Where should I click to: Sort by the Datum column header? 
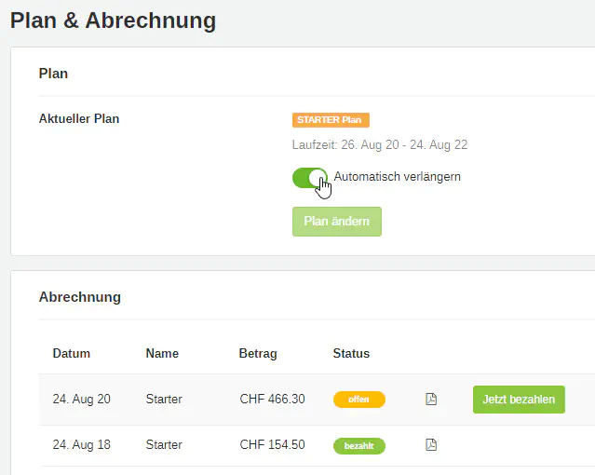tap(72, 354)
